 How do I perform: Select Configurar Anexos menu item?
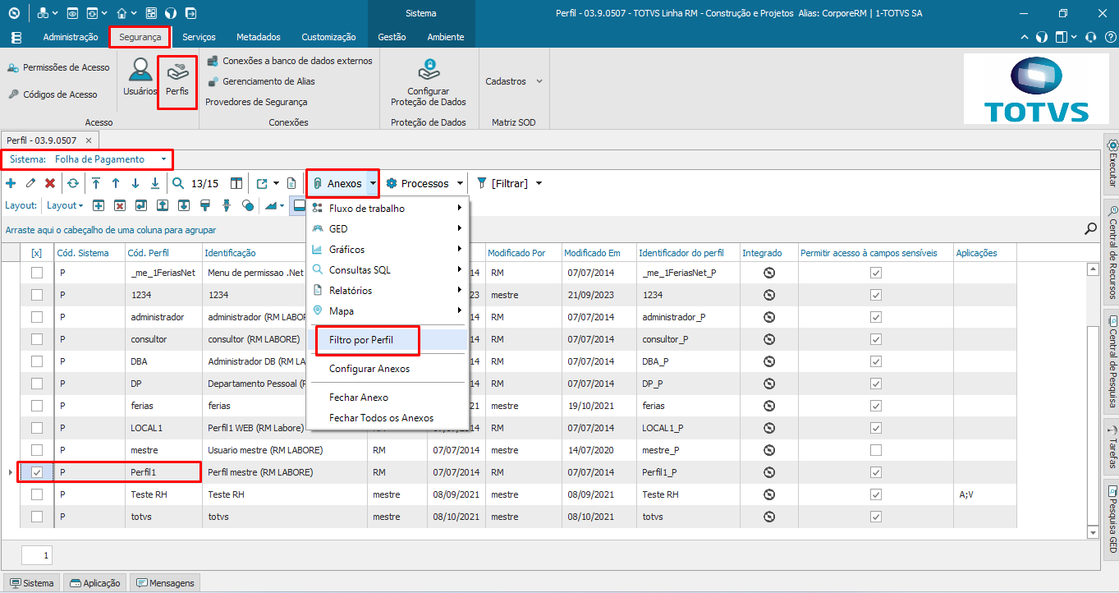(x=387, y=369)
